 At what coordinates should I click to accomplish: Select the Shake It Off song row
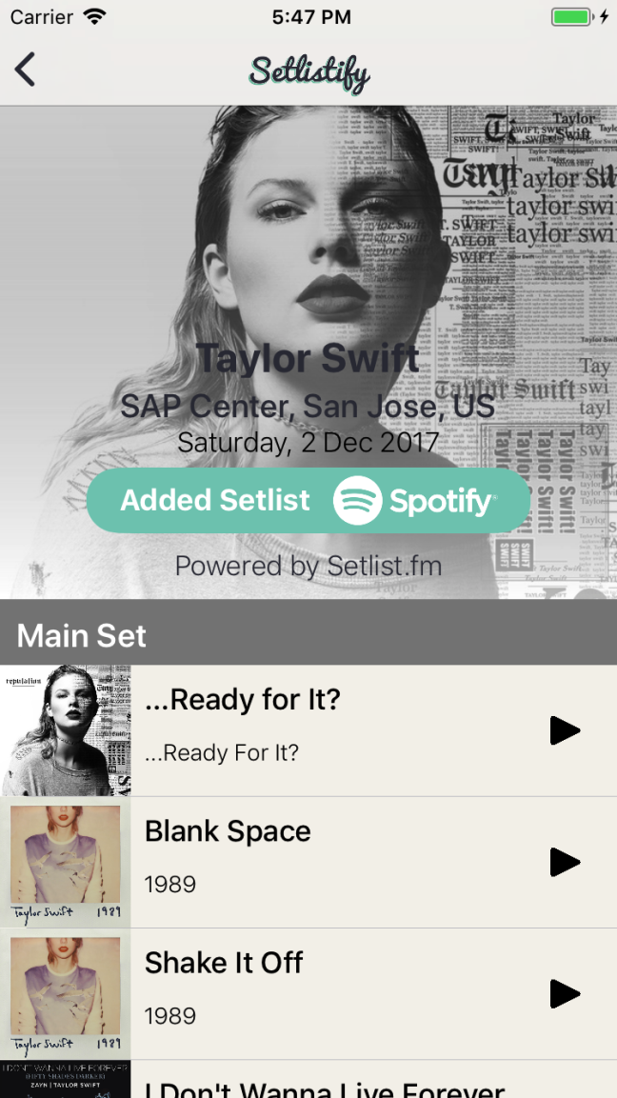(x=308, y=993)
